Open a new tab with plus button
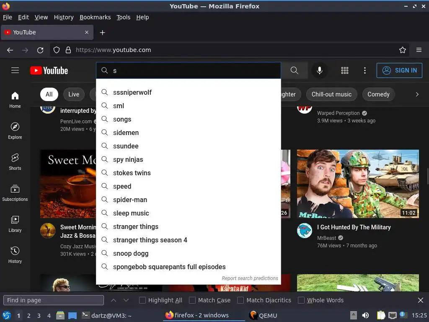 102,33
